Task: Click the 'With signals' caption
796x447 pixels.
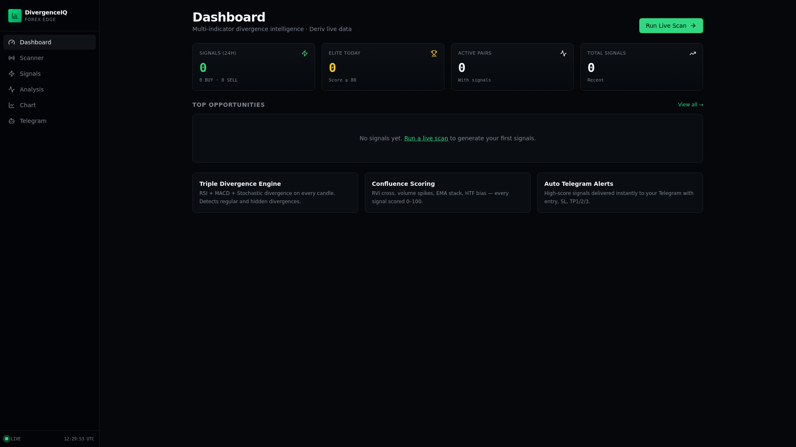Action: pyautogui.click(x=474, y=80)
